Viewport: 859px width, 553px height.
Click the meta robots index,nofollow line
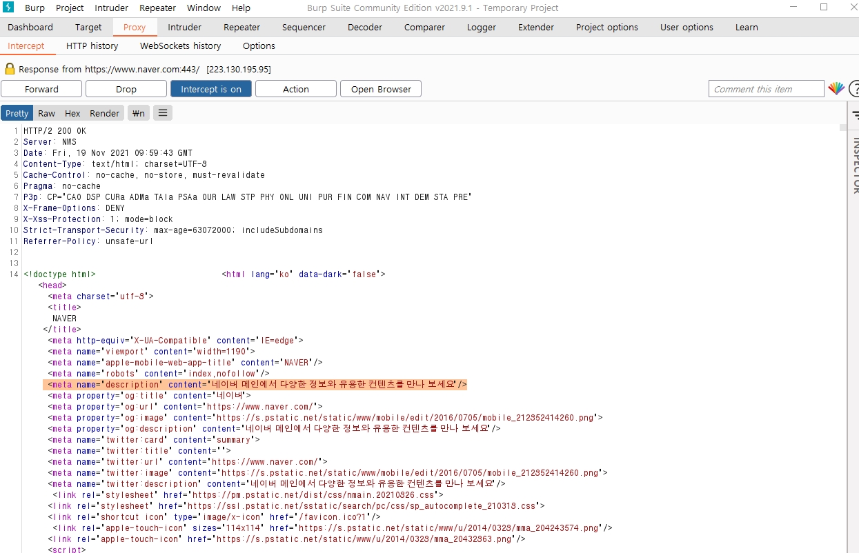click(x=159, y=373)
